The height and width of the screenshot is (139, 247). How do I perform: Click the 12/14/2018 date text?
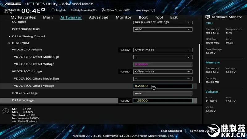tap(12, 10)
